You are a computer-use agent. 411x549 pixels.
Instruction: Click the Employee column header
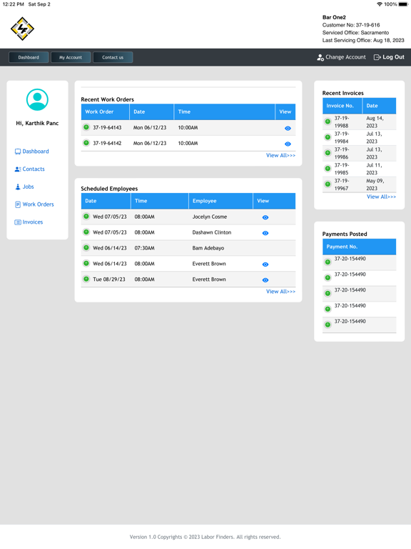(220, 201)
